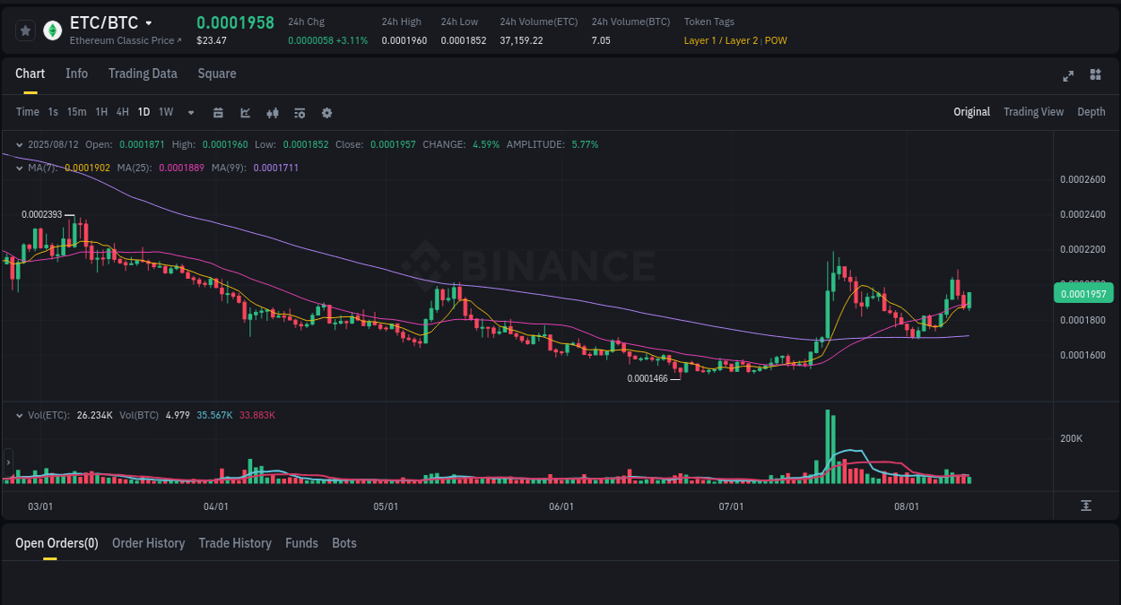Click the Ethereum Classic coin logo
Screen dimensions: 1121x605
(x=52, y=30)
